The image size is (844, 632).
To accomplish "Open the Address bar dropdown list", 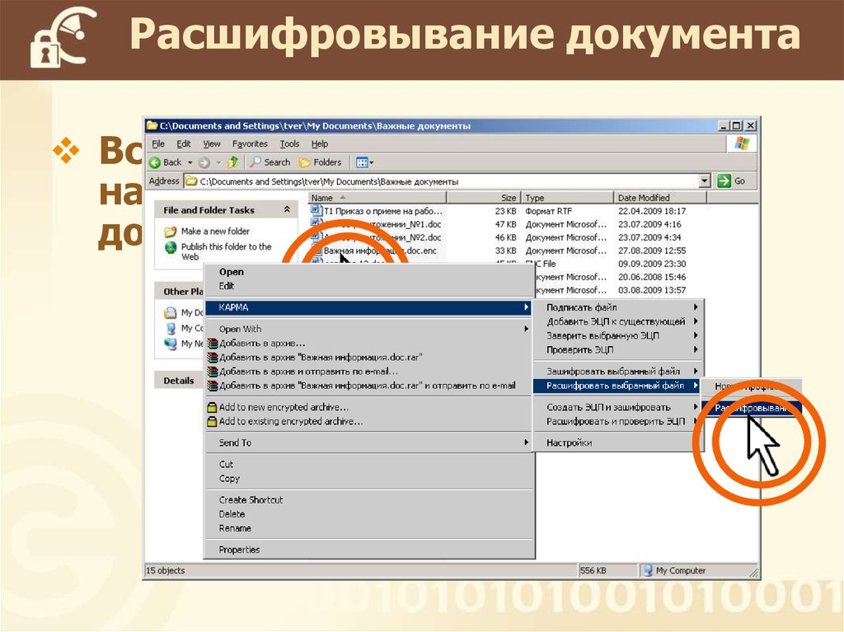I will pos(705,180).
